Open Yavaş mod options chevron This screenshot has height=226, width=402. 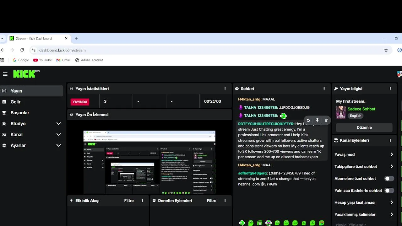coord(392,154)
